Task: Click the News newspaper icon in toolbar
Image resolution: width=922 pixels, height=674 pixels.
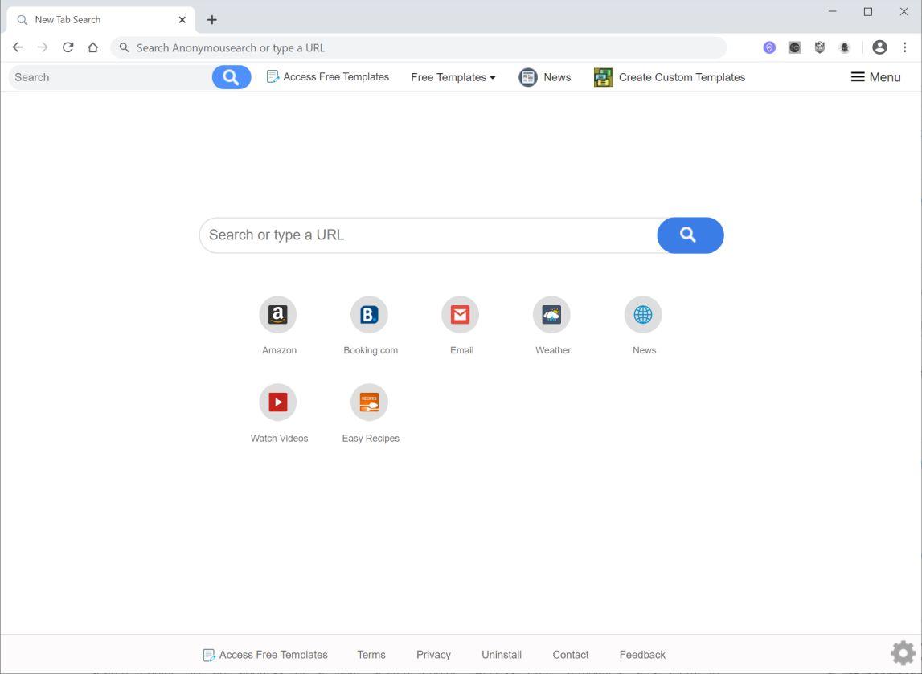Action: click(528, 77)
